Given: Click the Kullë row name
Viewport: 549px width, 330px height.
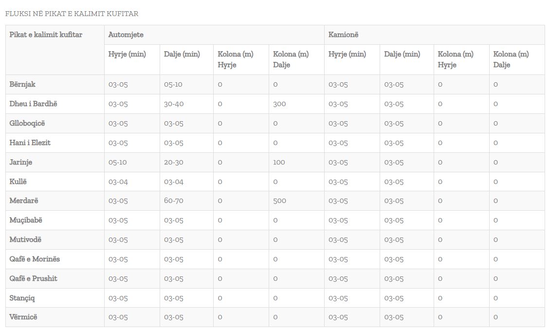Looking at the screenshot, I should click(x=18, y=182).
